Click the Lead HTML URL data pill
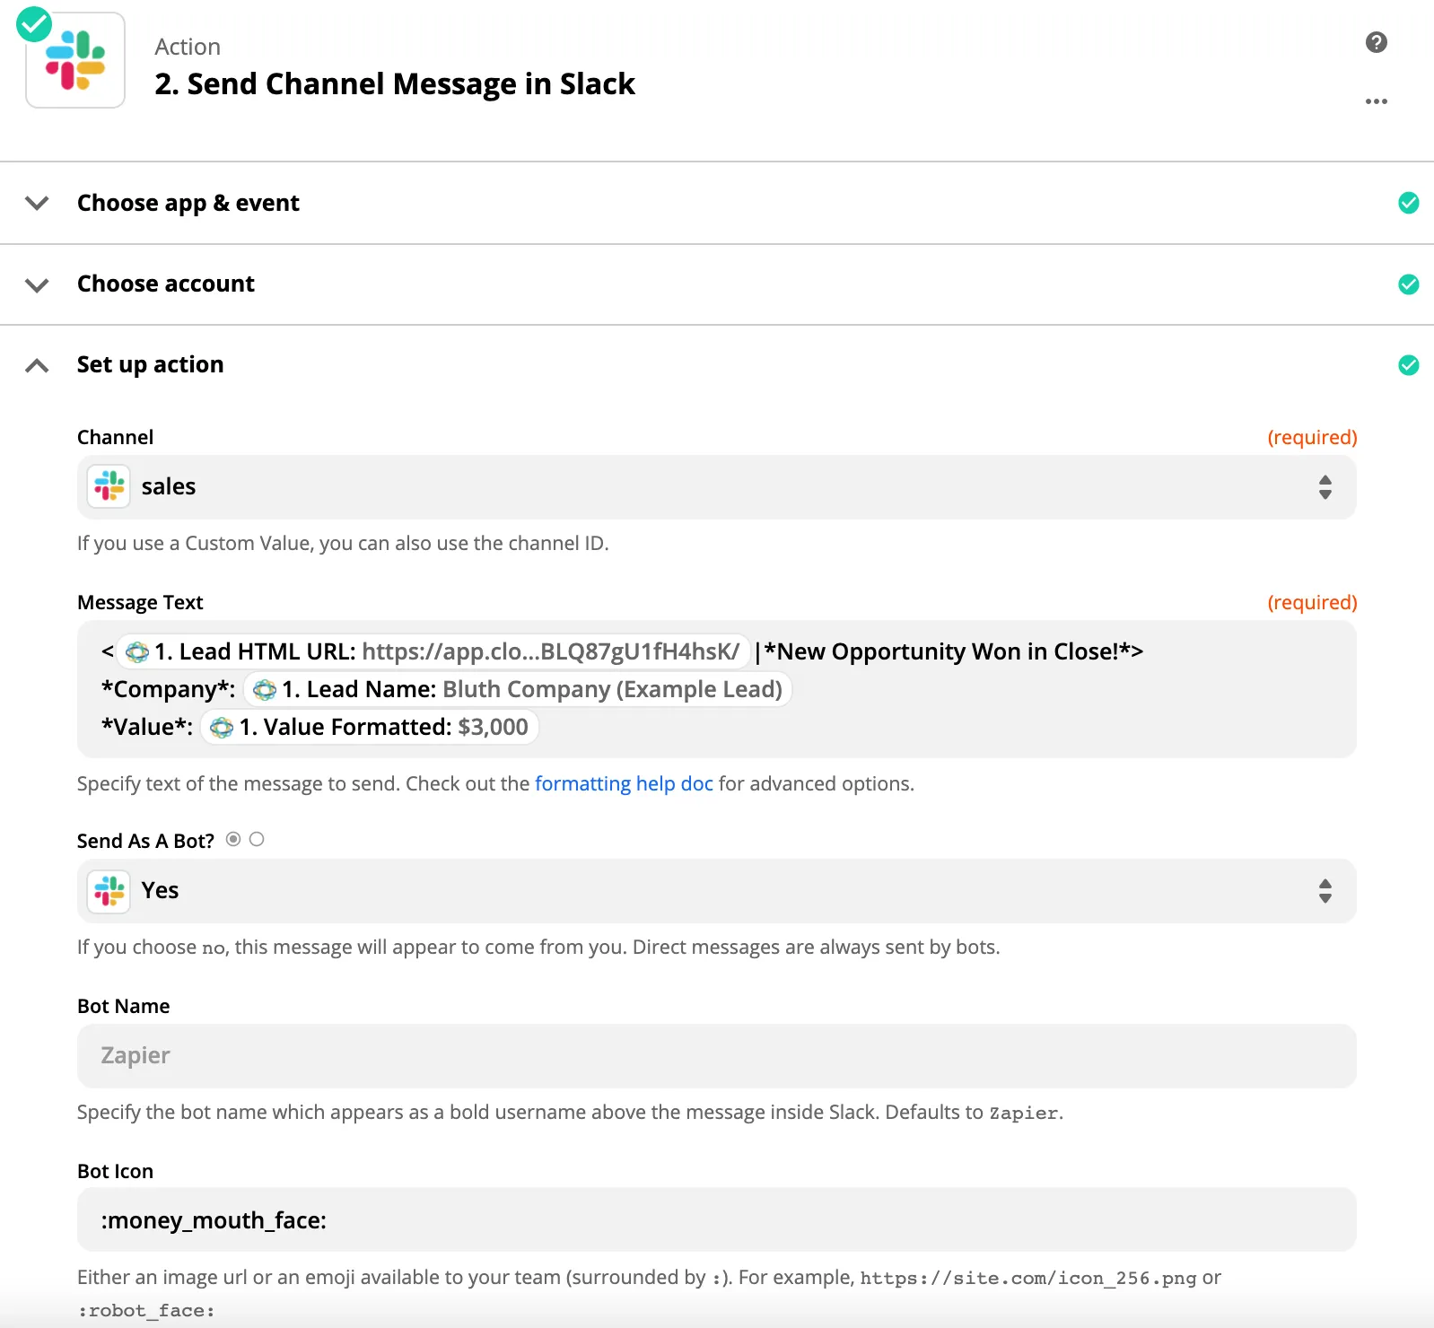 (434, 651)
